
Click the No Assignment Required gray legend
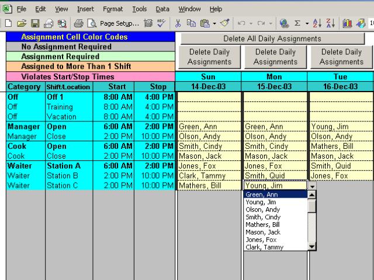[x=91, y=47]
